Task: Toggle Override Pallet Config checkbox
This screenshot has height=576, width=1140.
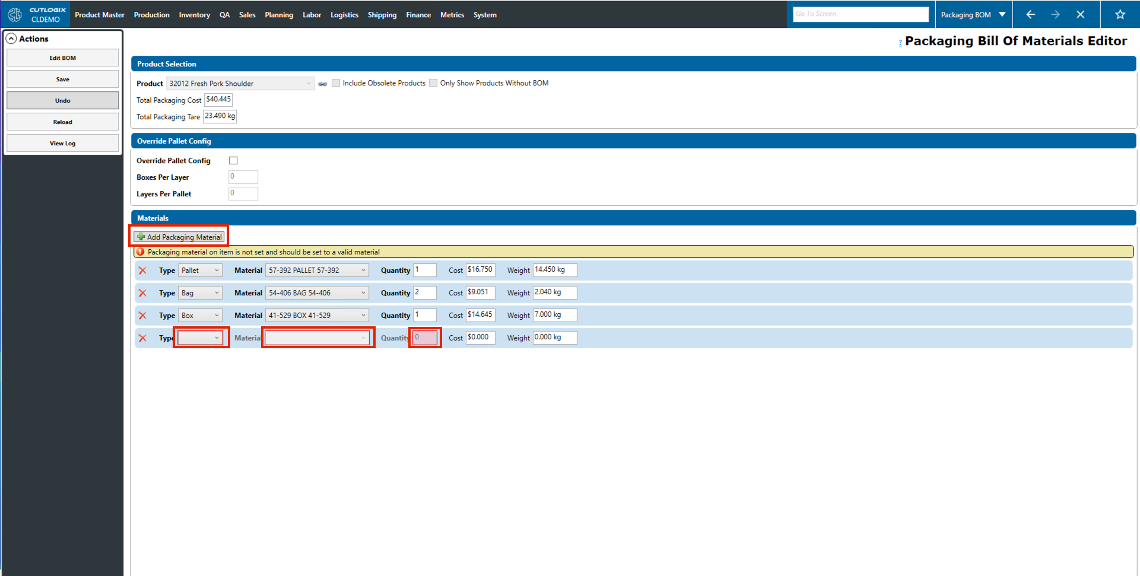Action: pyautogui.click(x=233, y=161)
